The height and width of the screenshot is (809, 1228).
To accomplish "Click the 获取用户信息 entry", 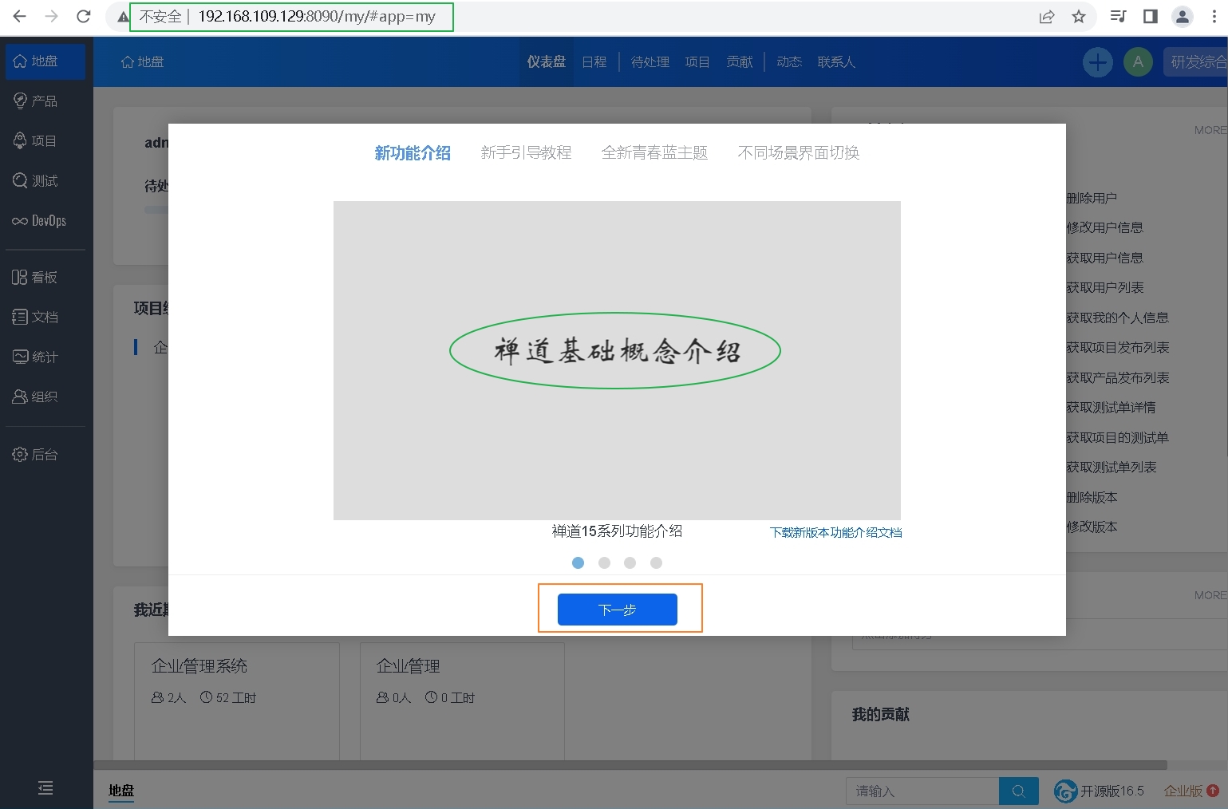I will 1104,258.
